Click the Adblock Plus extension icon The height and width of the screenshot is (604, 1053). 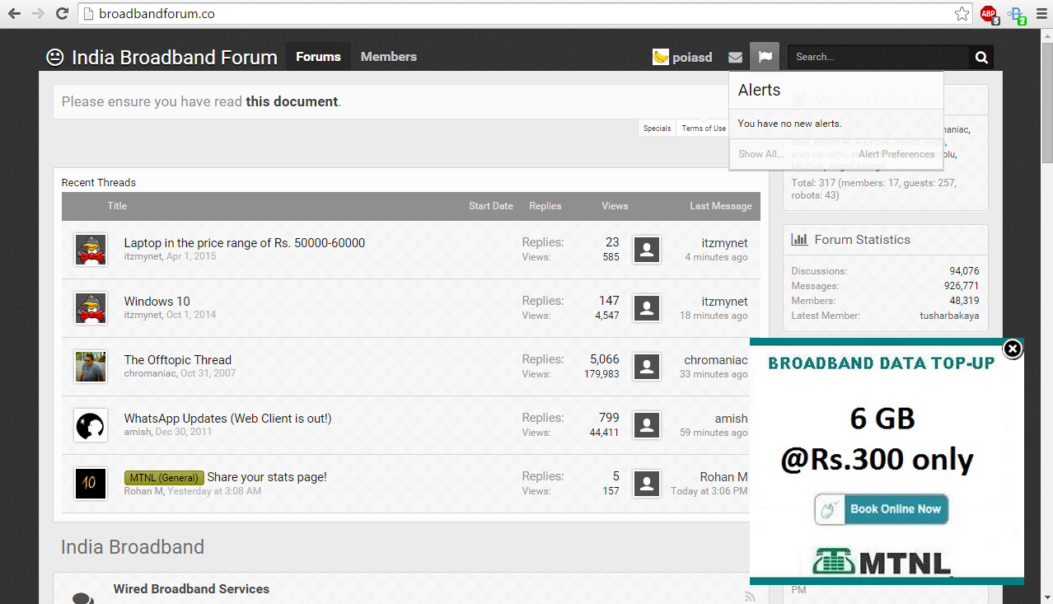989,14
